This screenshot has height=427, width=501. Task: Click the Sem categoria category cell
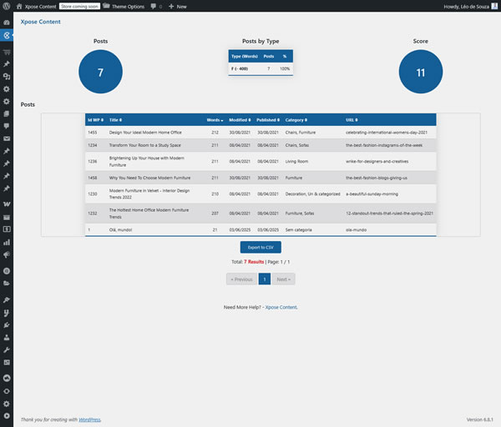click(x=298, y=230)
